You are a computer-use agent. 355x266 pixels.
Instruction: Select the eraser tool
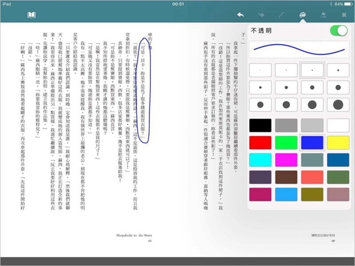pyautogui.click(x=323, y=16)
